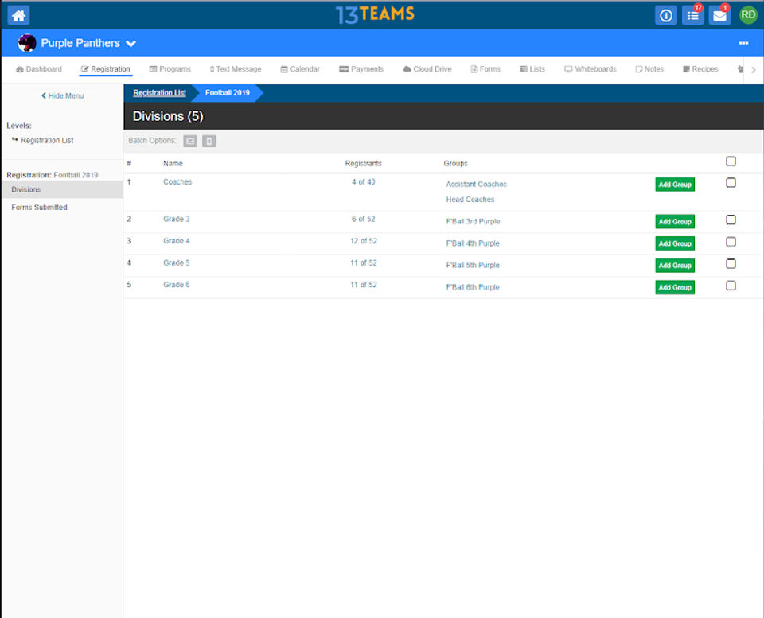
Task: Click the '12 of 52' registrants count
Action: (364, 240)
